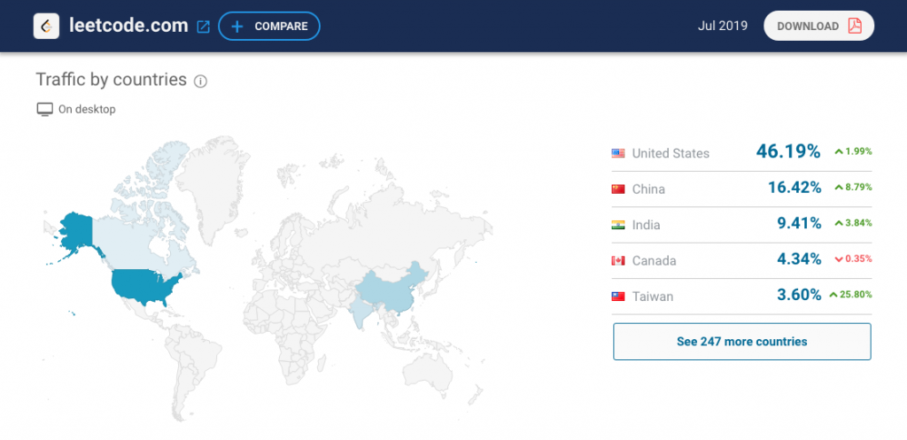Click the Download button
Viewport: 907px width, 440px height.
click(x=818, y=26)
